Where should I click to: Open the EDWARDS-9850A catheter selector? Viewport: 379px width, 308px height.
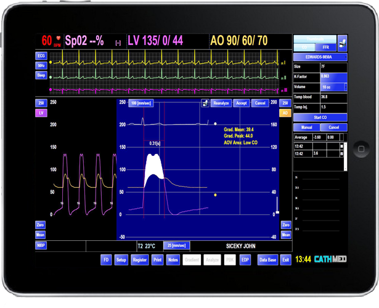(x=320, y=57)
